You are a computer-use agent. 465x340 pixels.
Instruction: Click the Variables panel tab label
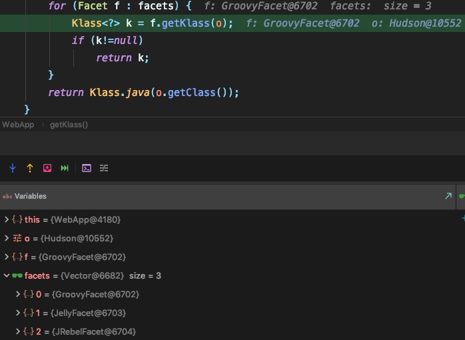click(x=30, y=196)
